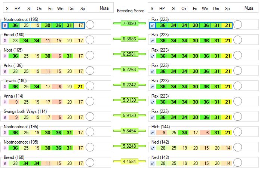Click male icon of Rax paired with Ankii

point(153,71)
